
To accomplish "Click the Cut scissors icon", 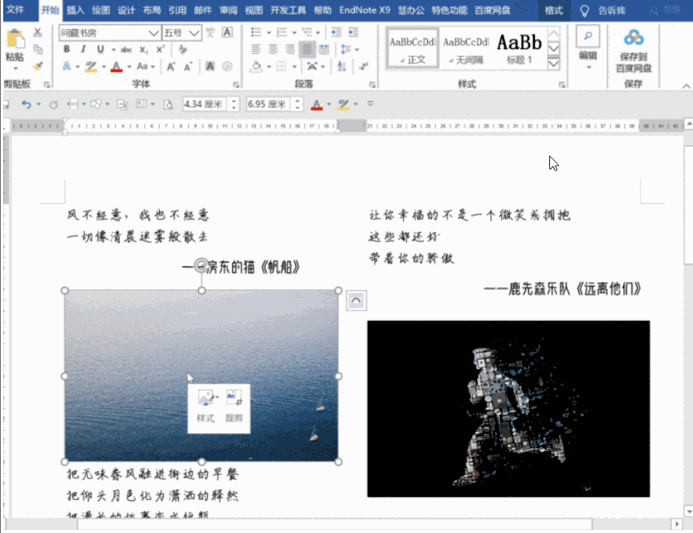I will coord(38,32).
